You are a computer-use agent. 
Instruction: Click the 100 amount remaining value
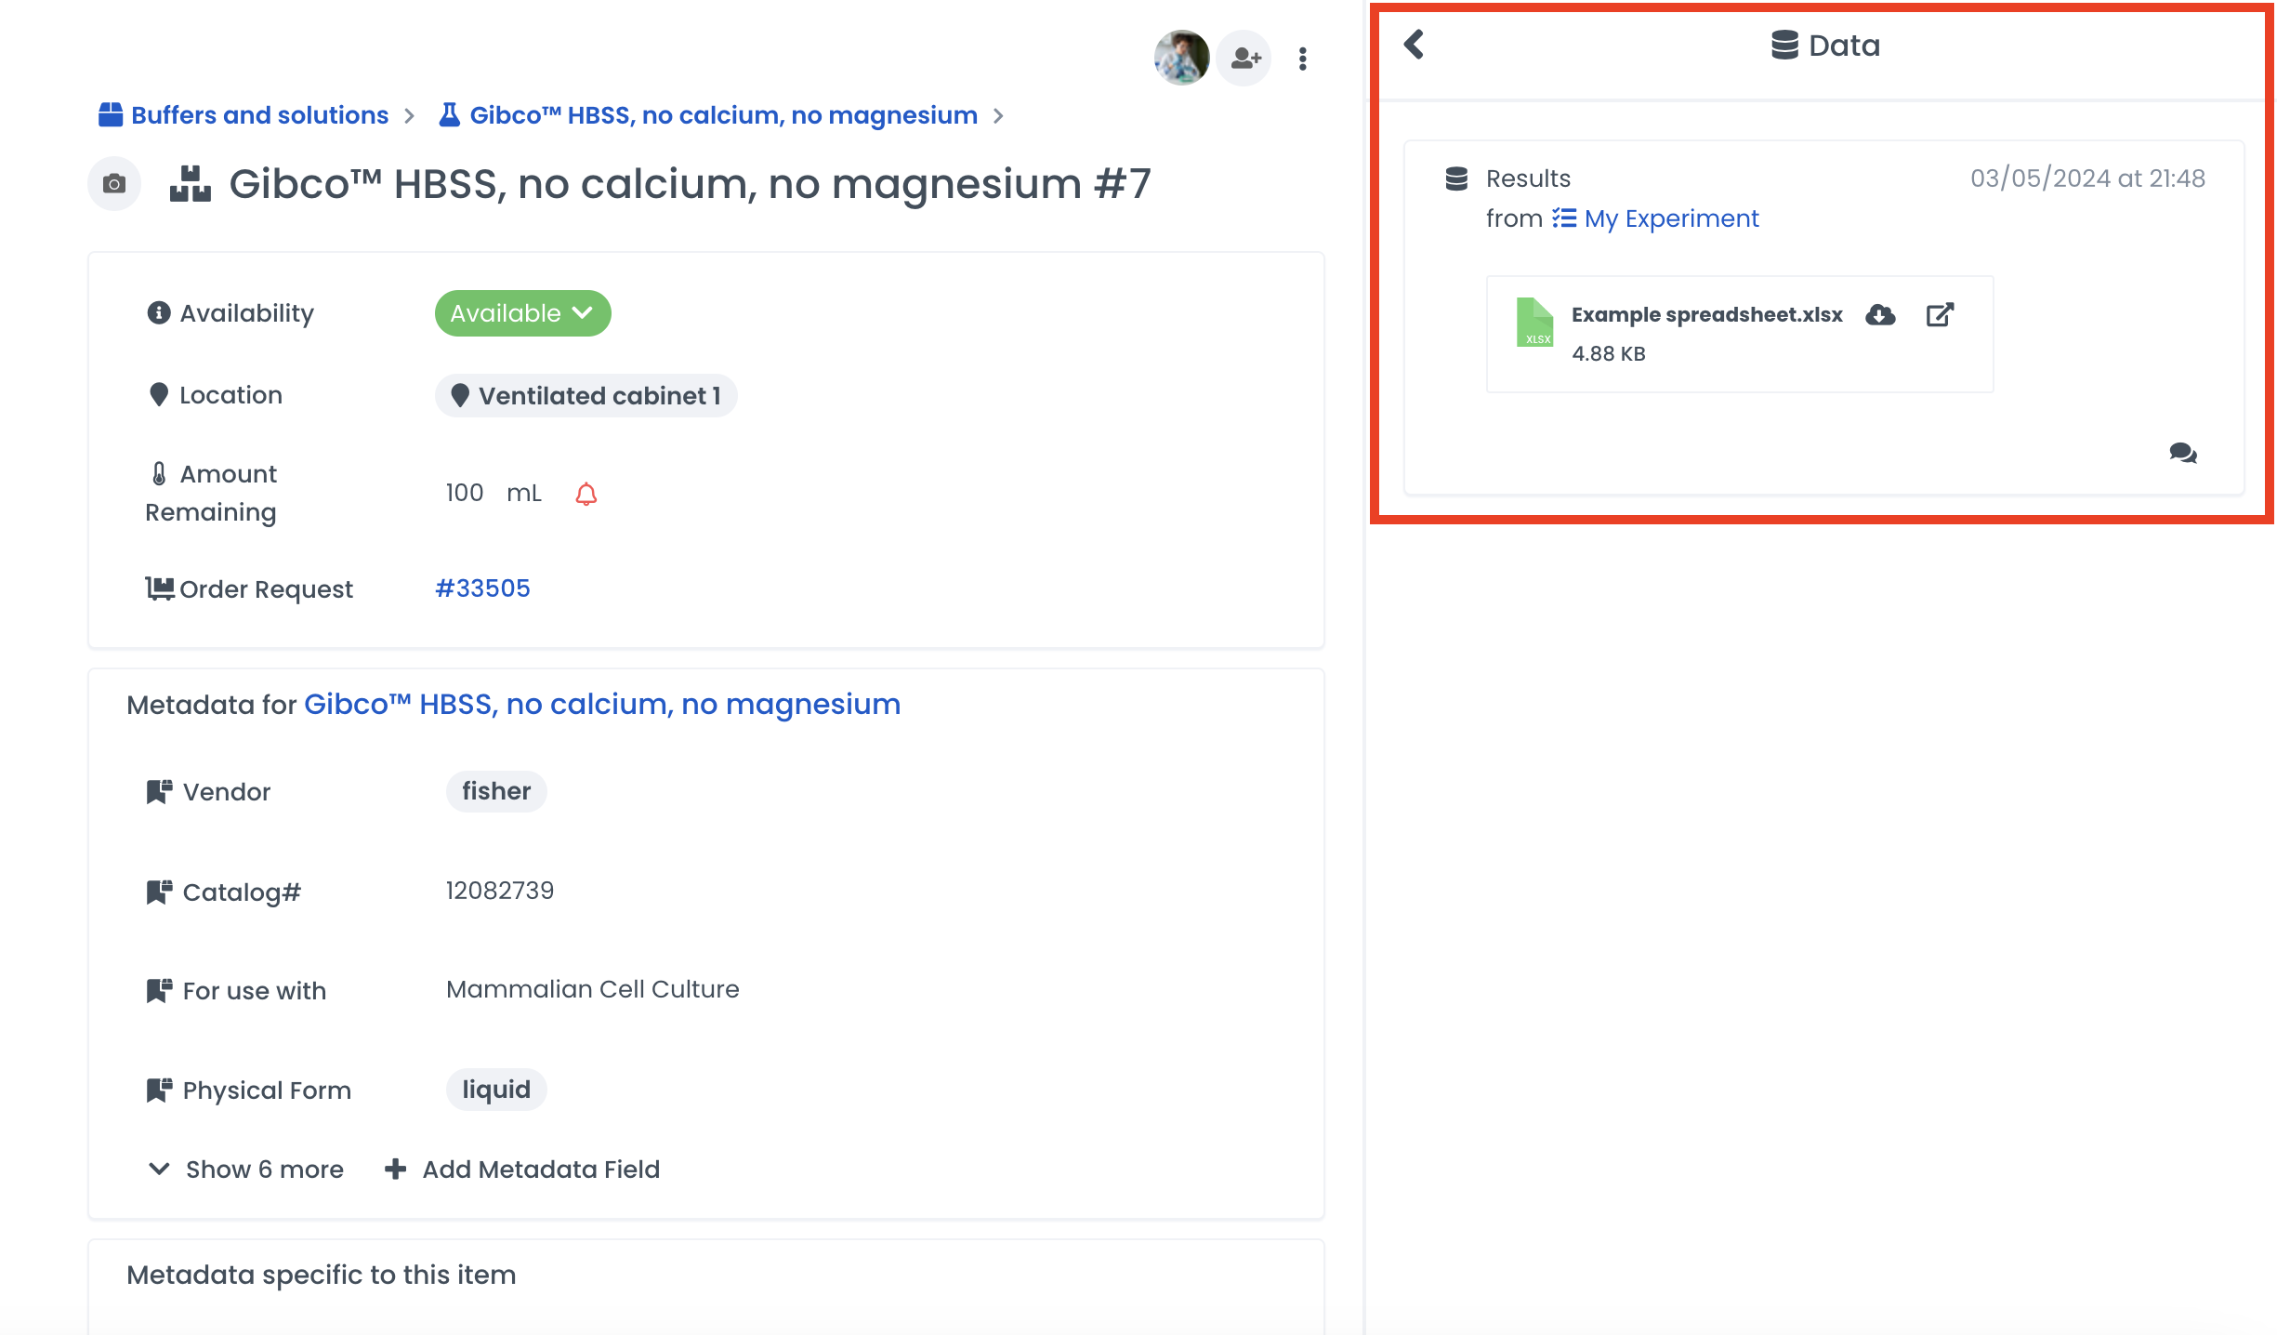(x=465, y=493)
